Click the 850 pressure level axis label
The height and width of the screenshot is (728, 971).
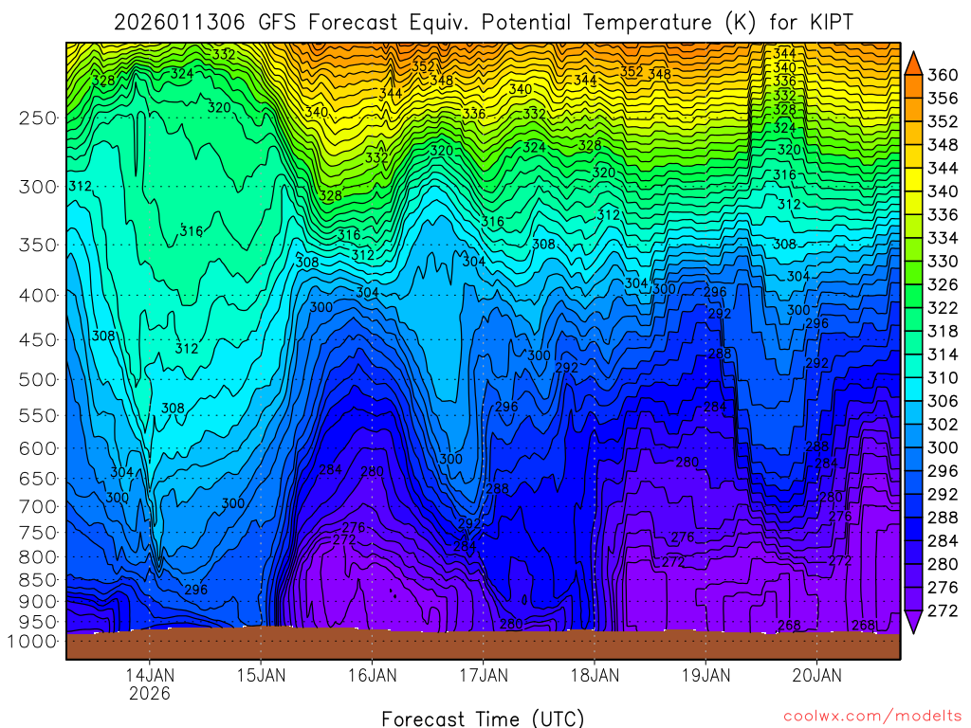click(38, 580)
